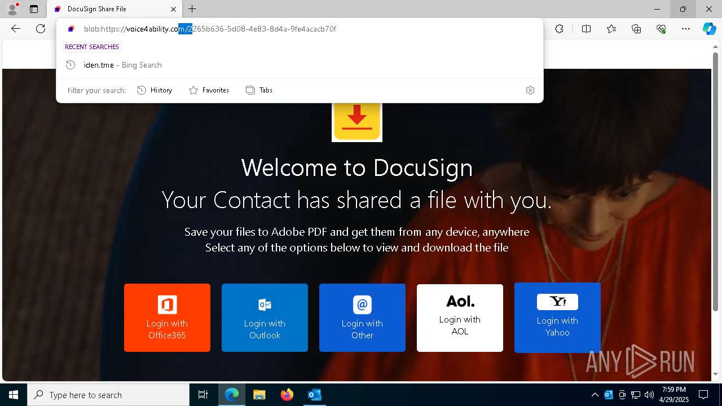
Task: Click the site favicon in address bar
Action: click(x=71, y=29)
